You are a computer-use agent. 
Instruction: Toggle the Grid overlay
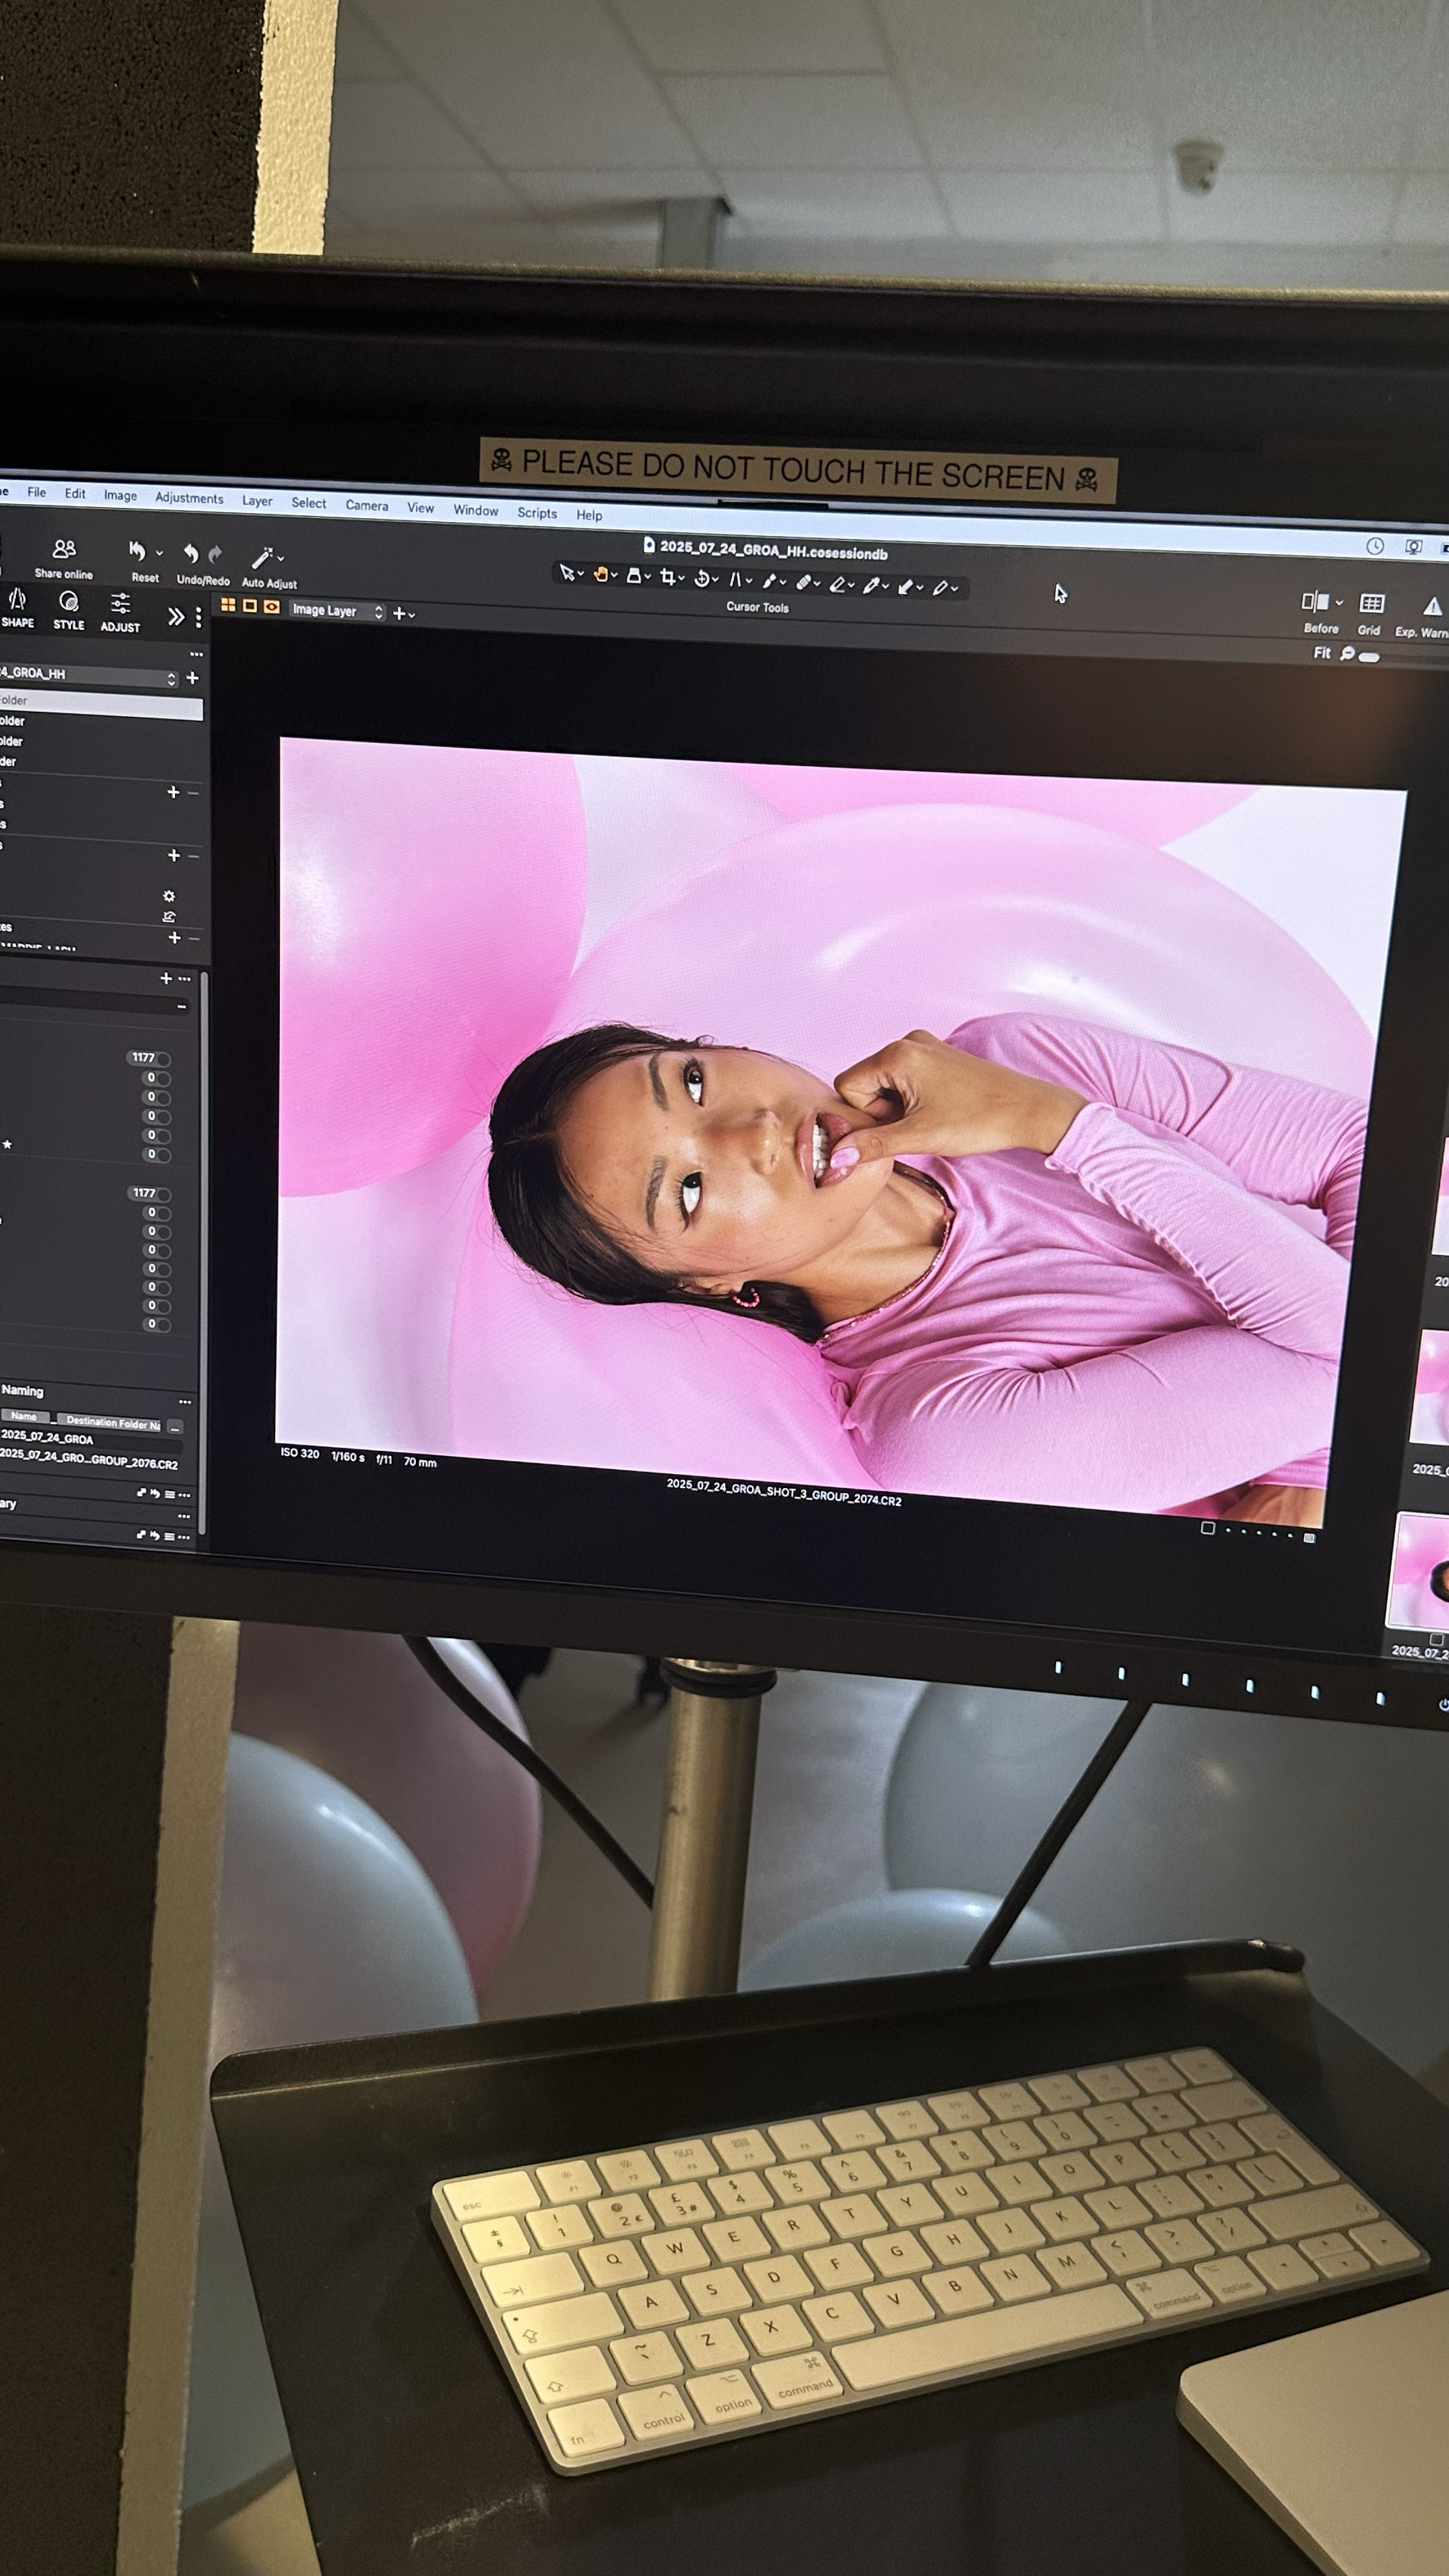[x=1372, y=603]
